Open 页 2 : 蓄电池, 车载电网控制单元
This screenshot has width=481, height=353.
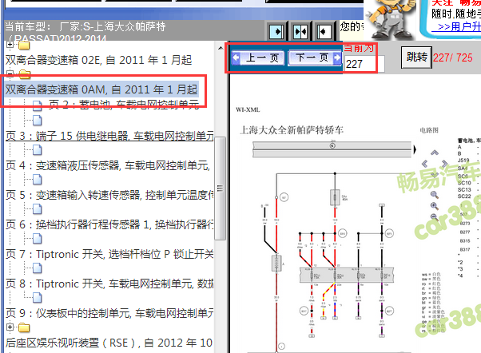pos(124,105)
